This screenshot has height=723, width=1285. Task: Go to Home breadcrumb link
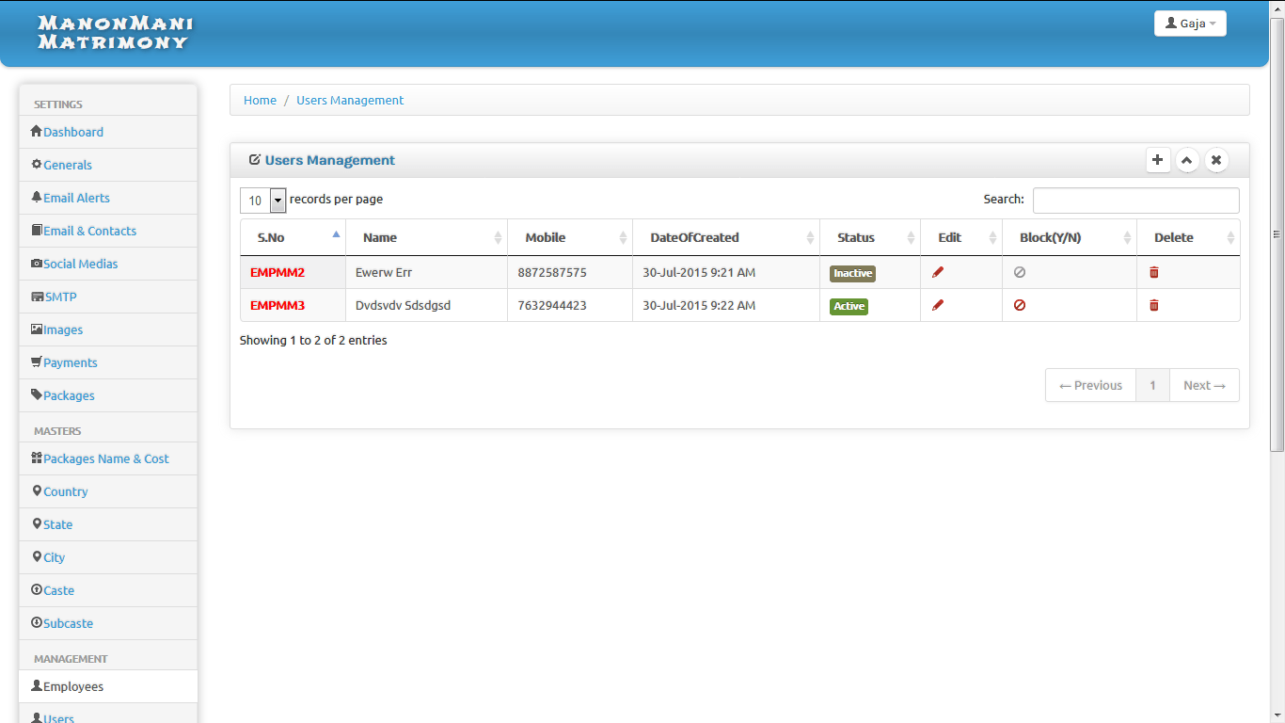coord(260,100)
